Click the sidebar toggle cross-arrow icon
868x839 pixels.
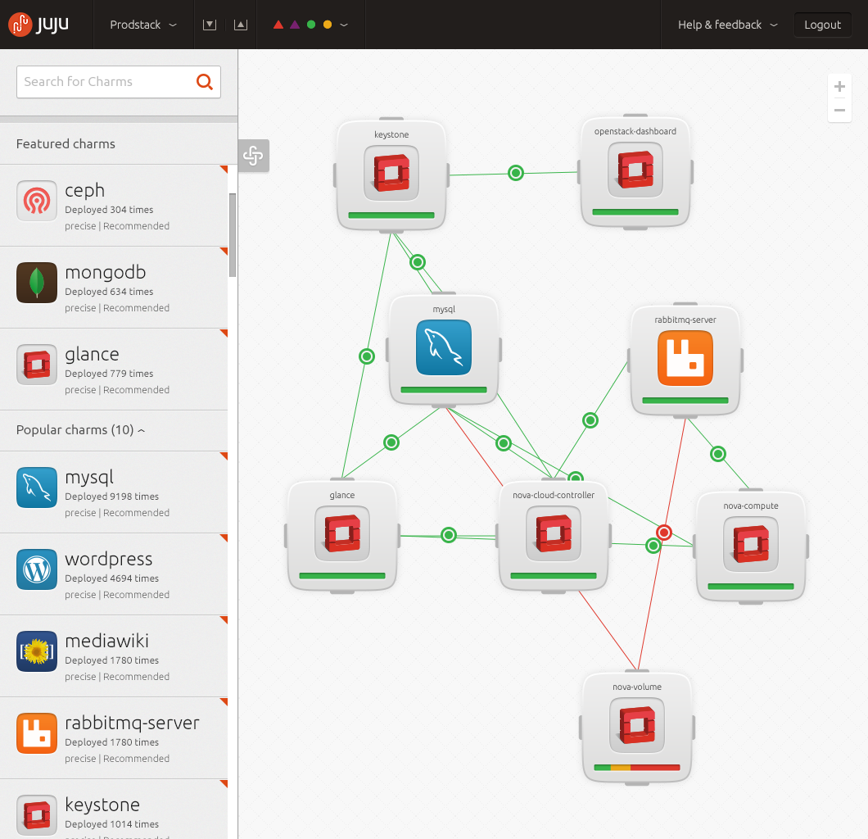(x=254, y=156)
